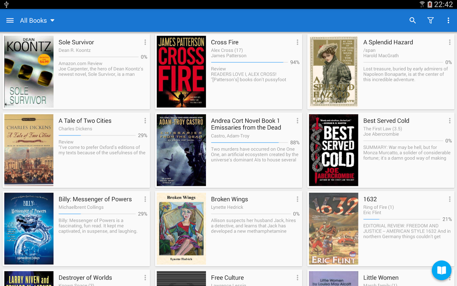Open the hamburger navigation menu

[x=10, y=20]
